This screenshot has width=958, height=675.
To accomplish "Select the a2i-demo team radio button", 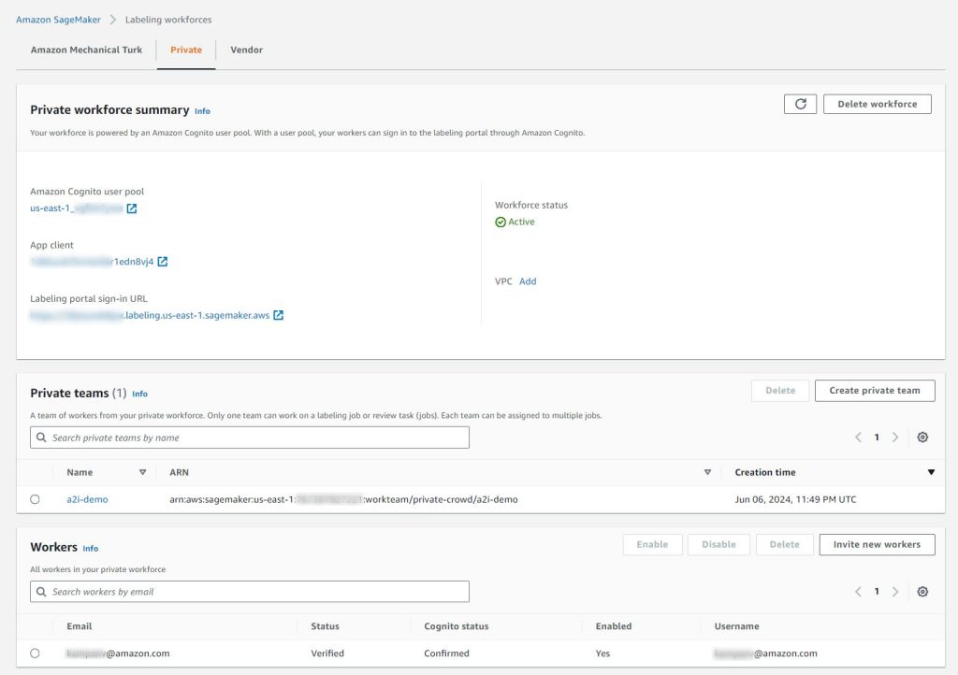I will pyautogui.click(x=35, y=499).
